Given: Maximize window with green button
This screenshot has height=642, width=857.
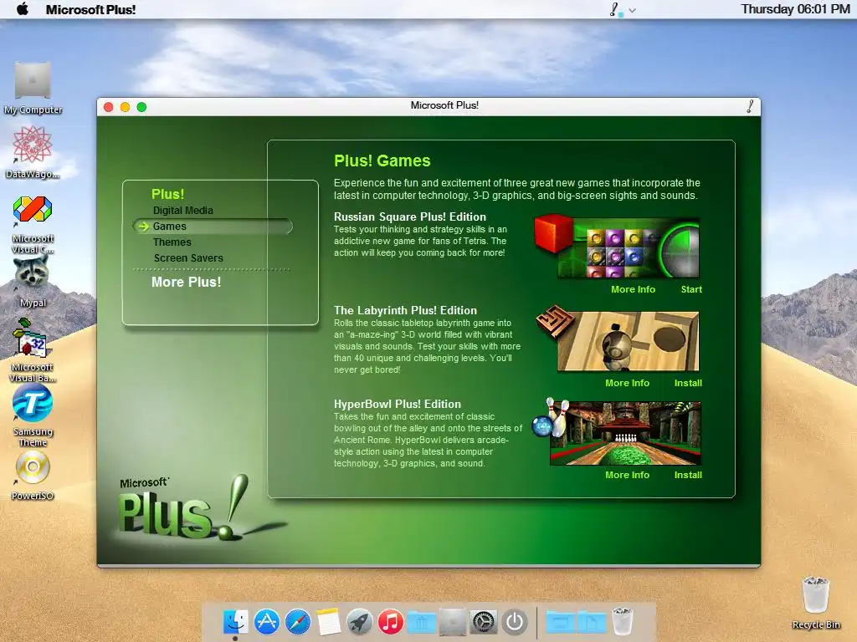Looking at the screenshot, I should (141, 107).
